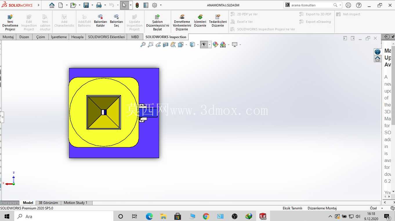395x221 pixels.
Task: Open the Select tool dropdown arrow
Action: coord(131,5)
